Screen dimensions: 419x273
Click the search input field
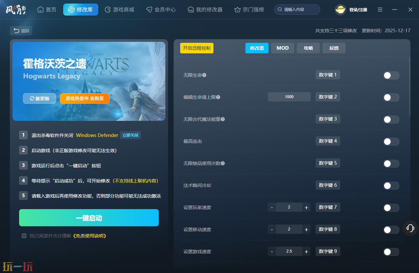297,10
